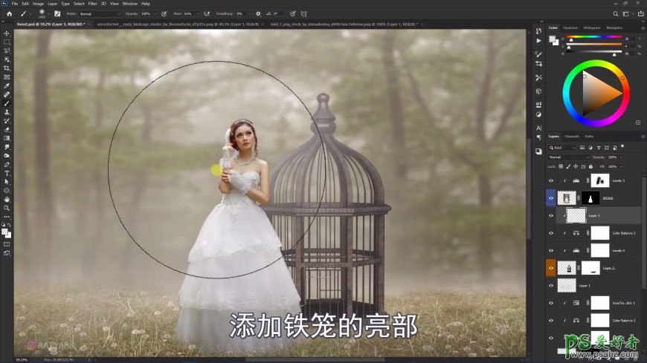Open the layer Opacity dropdown arrow
Screen dimensions: 647x363
click(x=620, y=157)
